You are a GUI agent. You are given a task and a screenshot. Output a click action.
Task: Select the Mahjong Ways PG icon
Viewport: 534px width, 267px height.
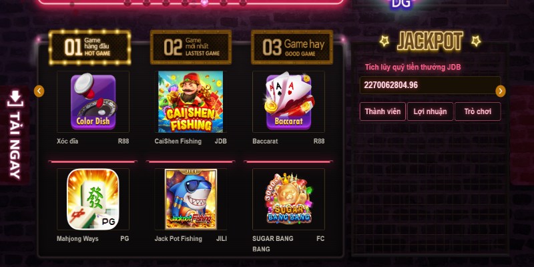point(93,199)
